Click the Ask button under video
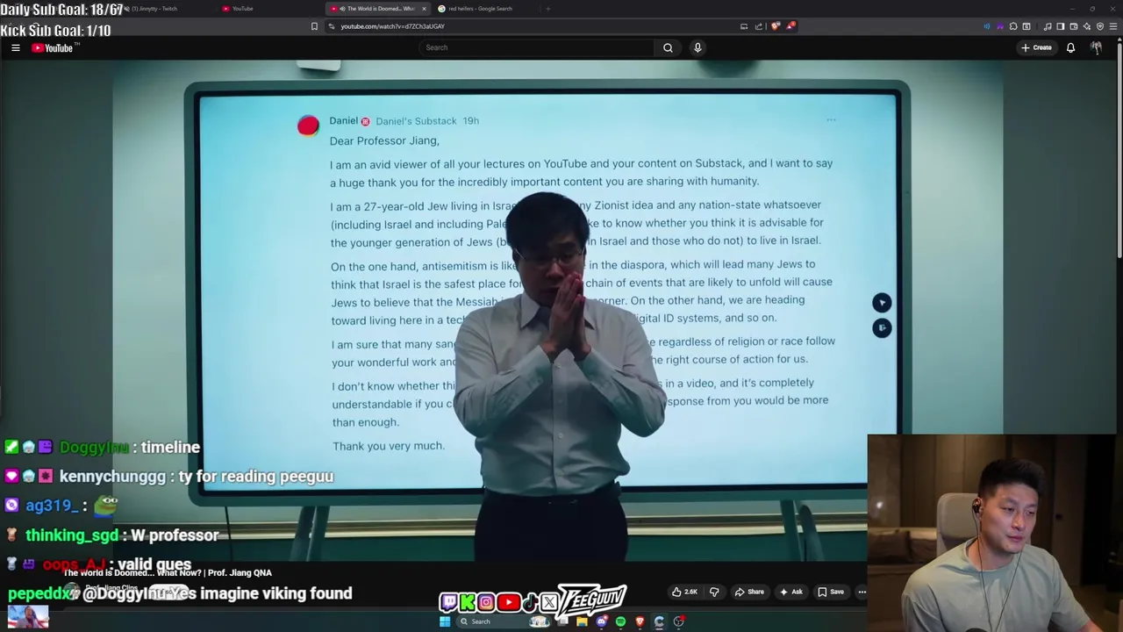 tap(790, 592)
